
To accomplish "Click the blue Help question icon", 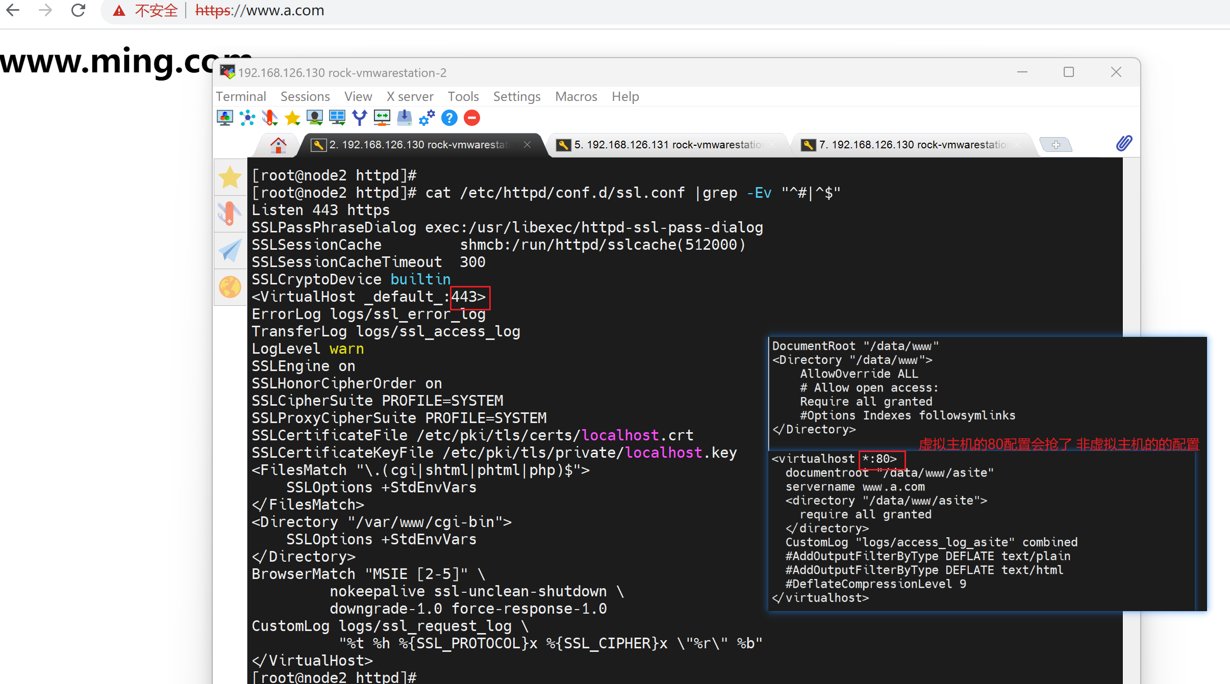I will pos(449,118).
